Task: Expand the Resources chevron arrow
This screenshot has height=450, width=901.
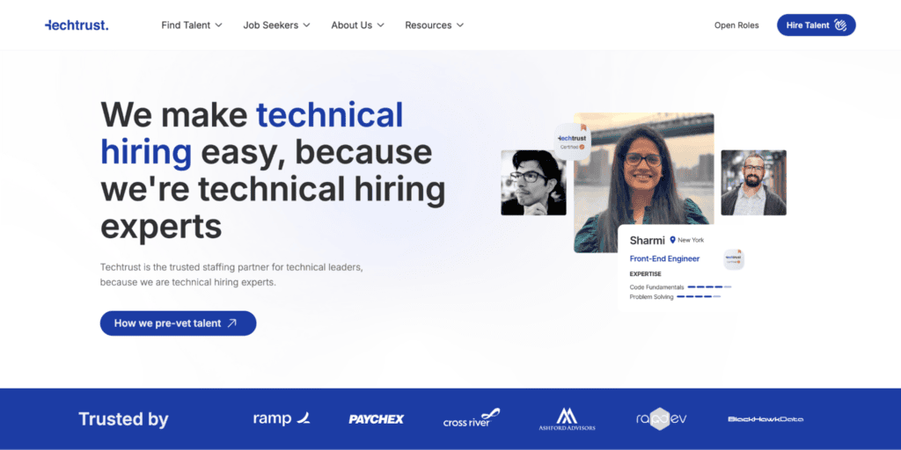Action: (459, 25)
